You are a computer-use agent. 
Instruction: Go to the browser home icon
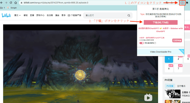click(16, 3)
